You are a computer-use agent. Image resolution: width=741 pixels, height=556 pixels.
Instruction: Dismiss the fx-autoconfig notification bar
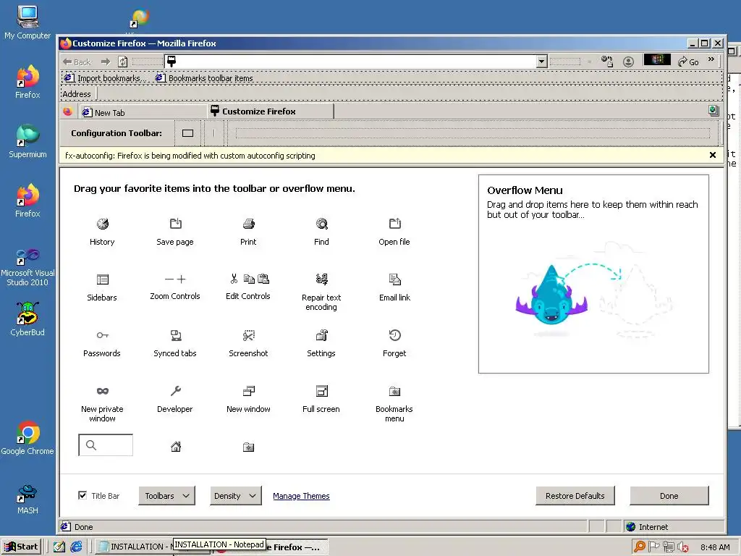click(x=713, y=155)
